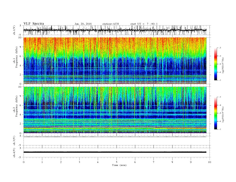236x182 pixels.
Task: Click the time axis tick label "5"
Action: [117, 162]
